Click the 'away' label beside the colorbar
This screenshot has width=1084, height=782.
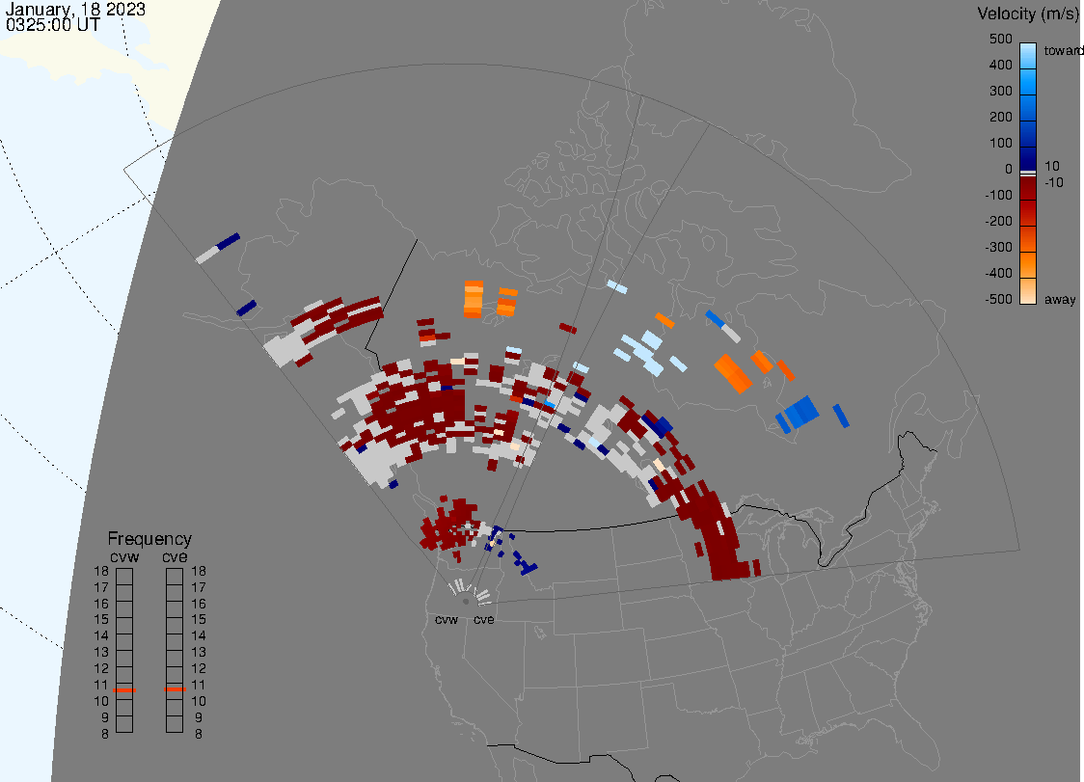click(1060, 300)
